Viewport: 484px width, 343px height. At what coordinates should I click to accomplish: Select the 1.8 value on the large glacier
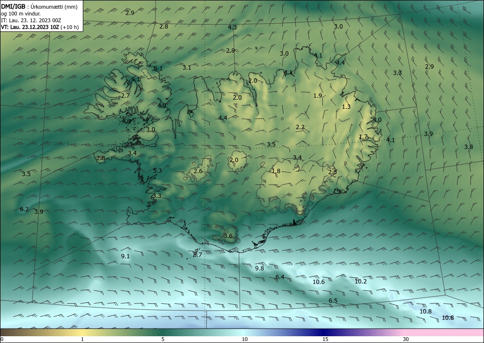(x=276, y=171)
